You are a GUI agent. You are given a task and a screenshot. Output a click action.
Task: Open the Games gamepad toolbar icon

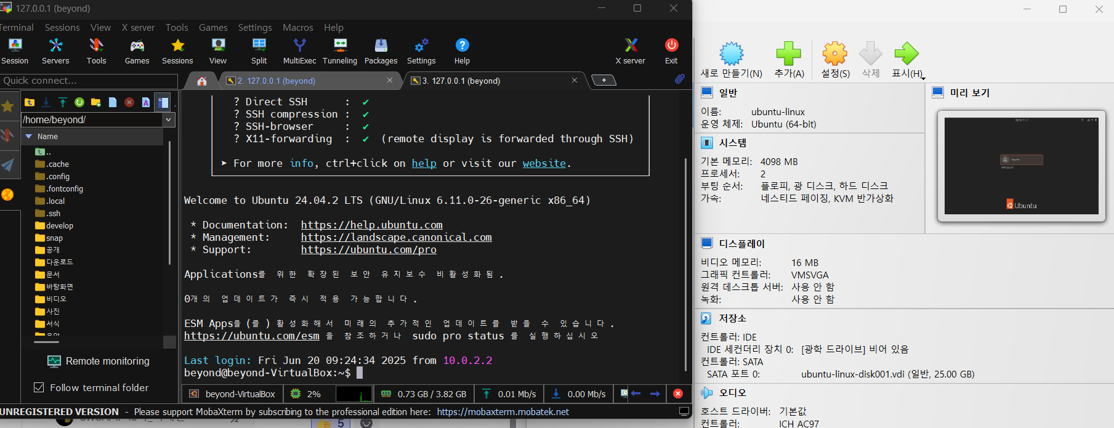click(137, 51)
